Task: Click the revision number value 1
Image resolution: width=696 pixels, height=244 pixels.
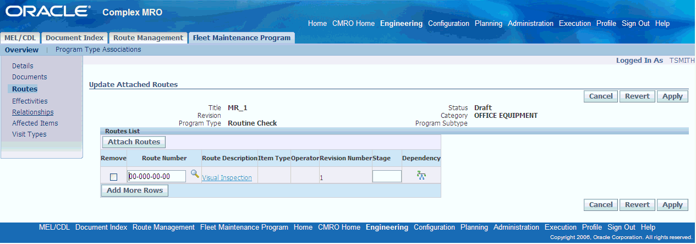Action: click(321, 178)
